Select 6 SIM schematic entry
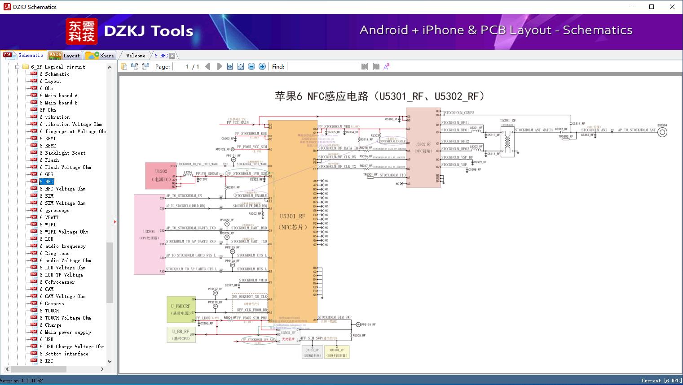 coord(46,196)
